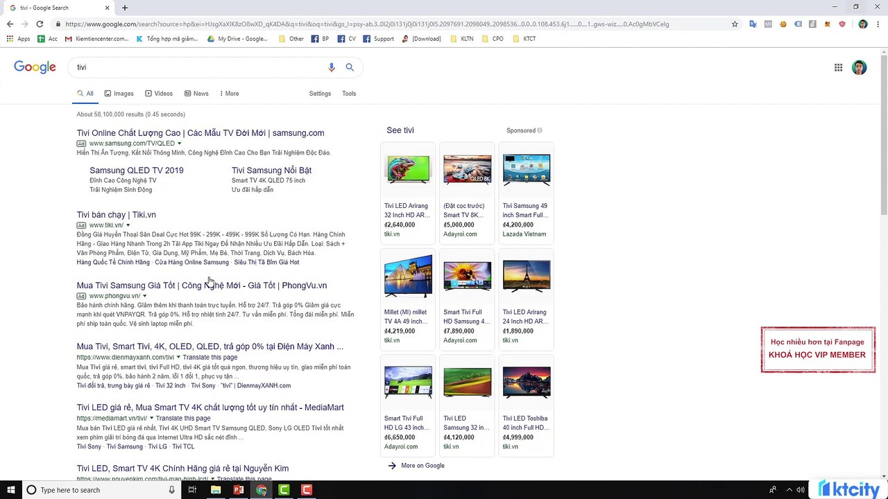Screen dimensions: 888x499
Task: Expand the samsung.com ad URL dropdown arrow
Action: [179, 143]
